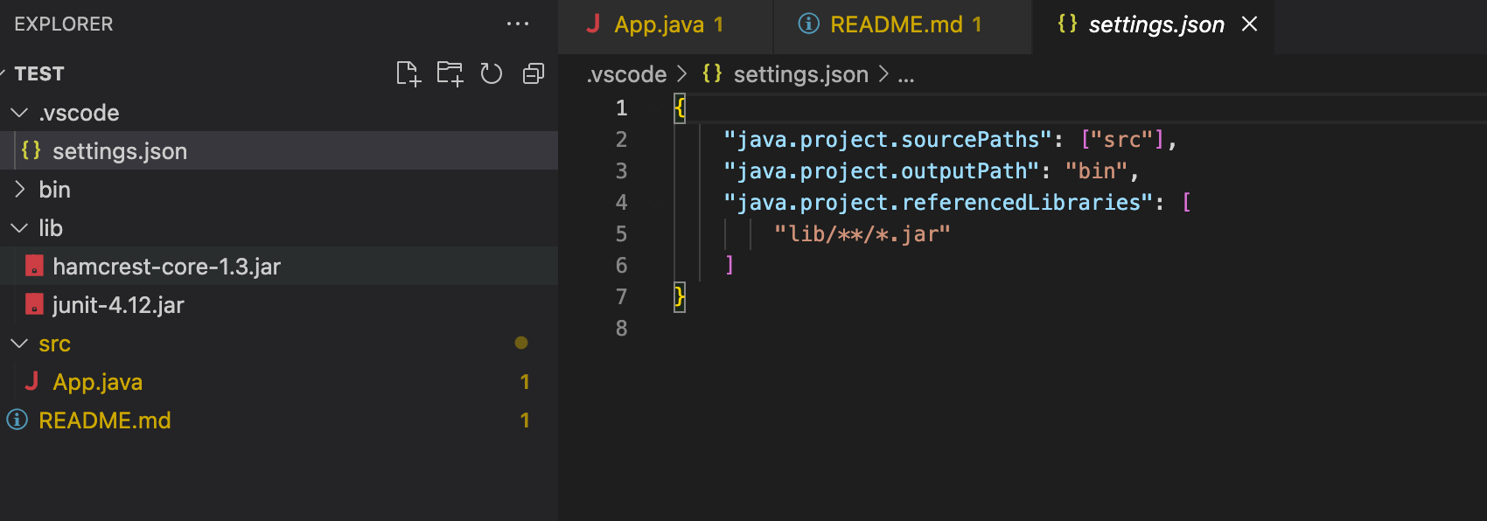
Task: Click the braces icon on settings.json tab
Action: click(x=1067, y=24)
